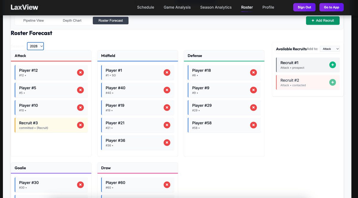
Task: Click the Add Recruit button
Action: point(322,21)
